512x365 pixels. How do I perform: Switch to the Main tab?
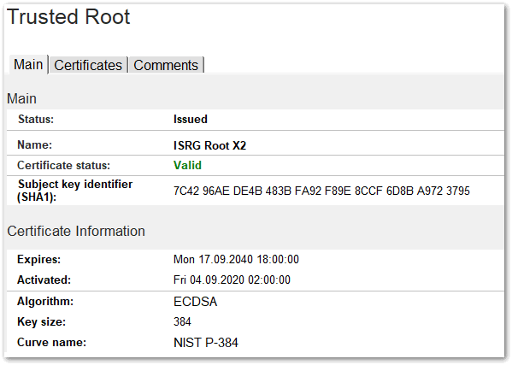pyautogui.click(x=28, y=64)
